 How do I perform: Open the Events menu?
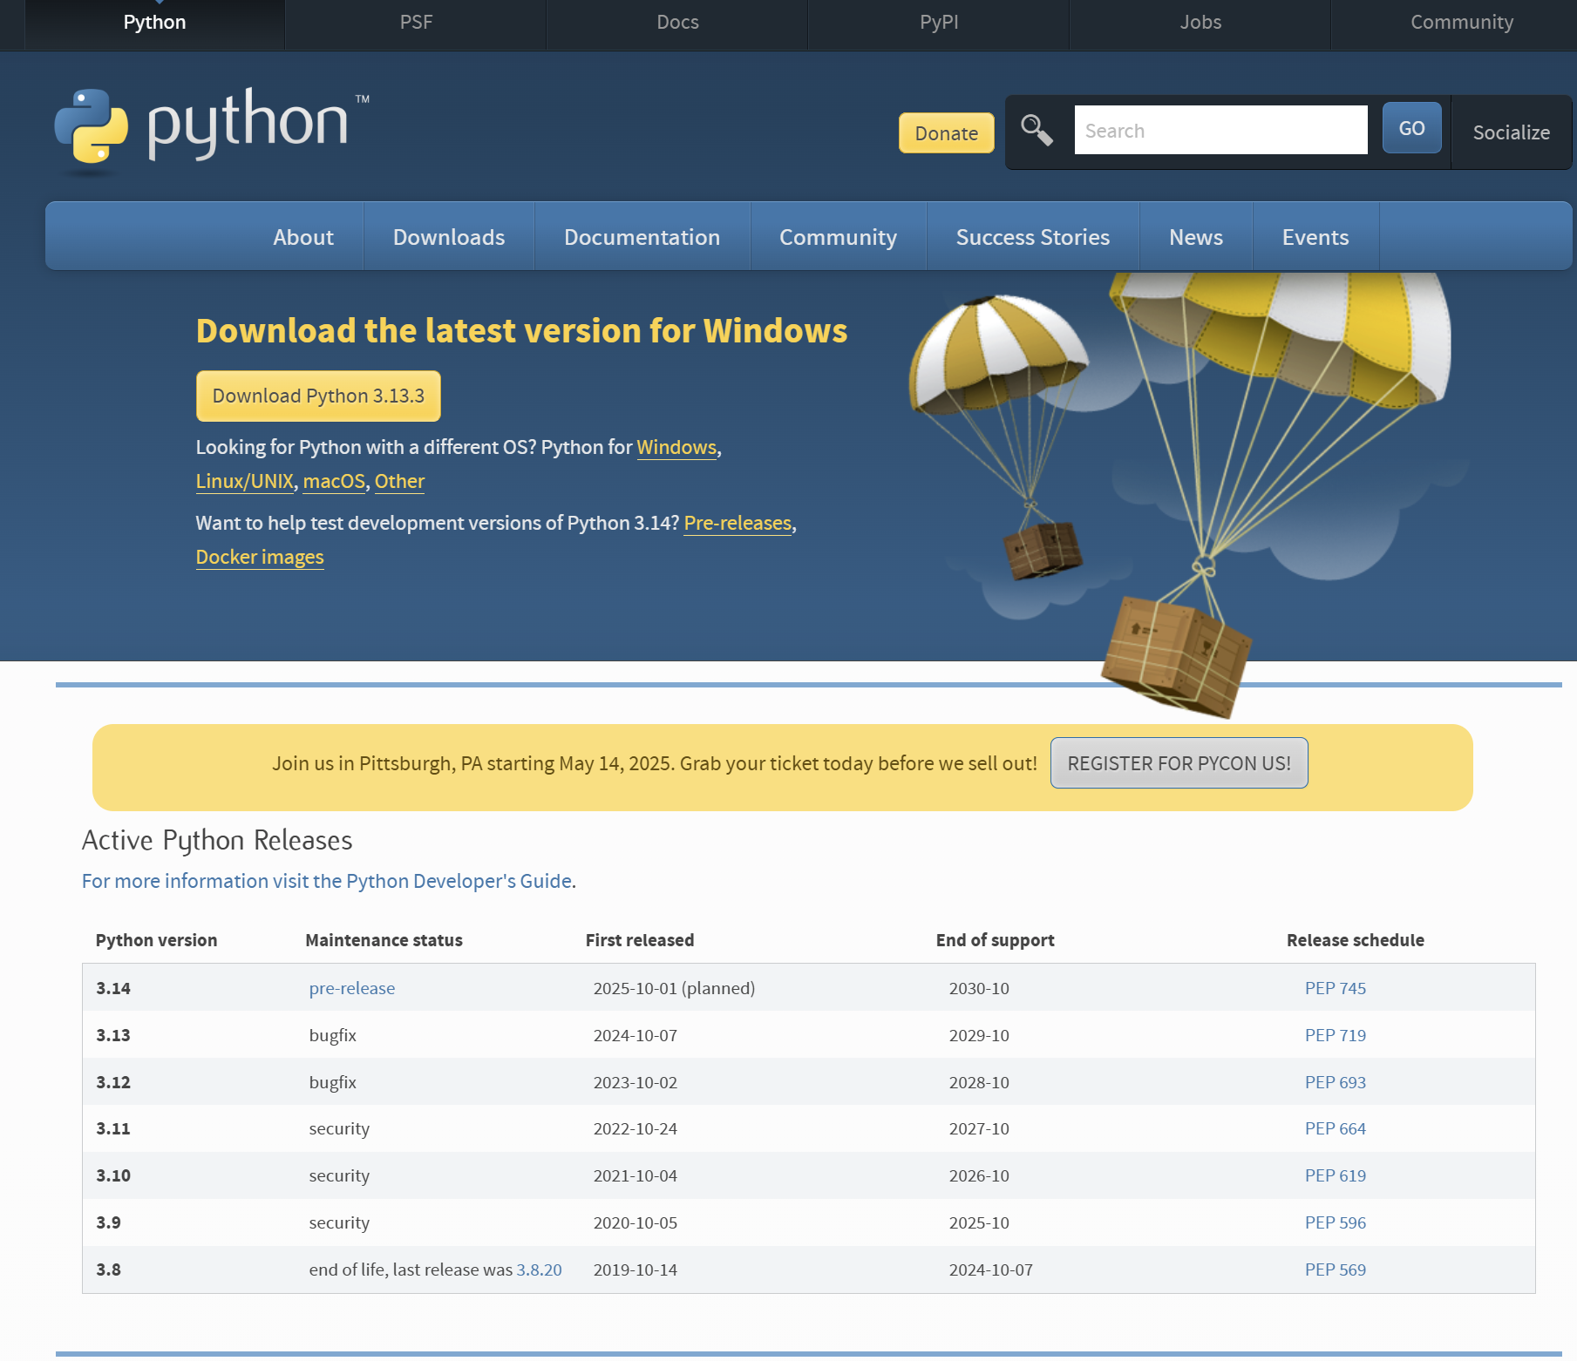[x=1315, y=237]
